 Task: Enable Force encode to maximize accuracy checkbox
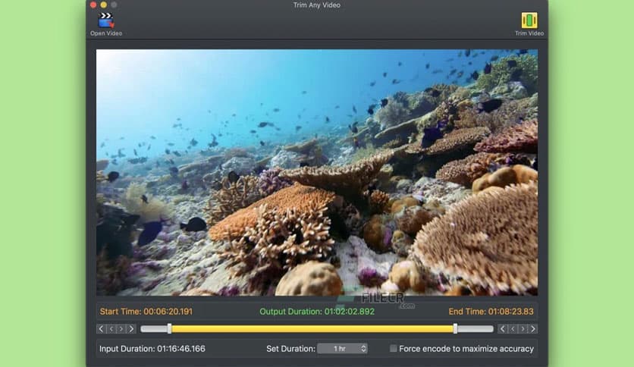click(393, 348)
